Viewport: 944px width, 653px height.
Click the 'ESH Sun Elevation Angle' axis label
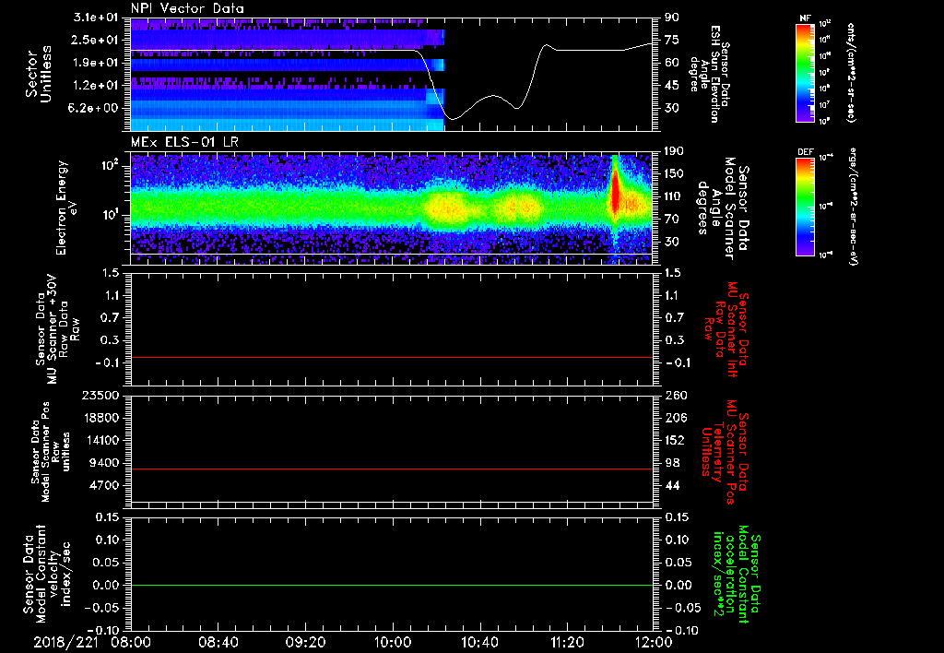(x=709, y=74)
